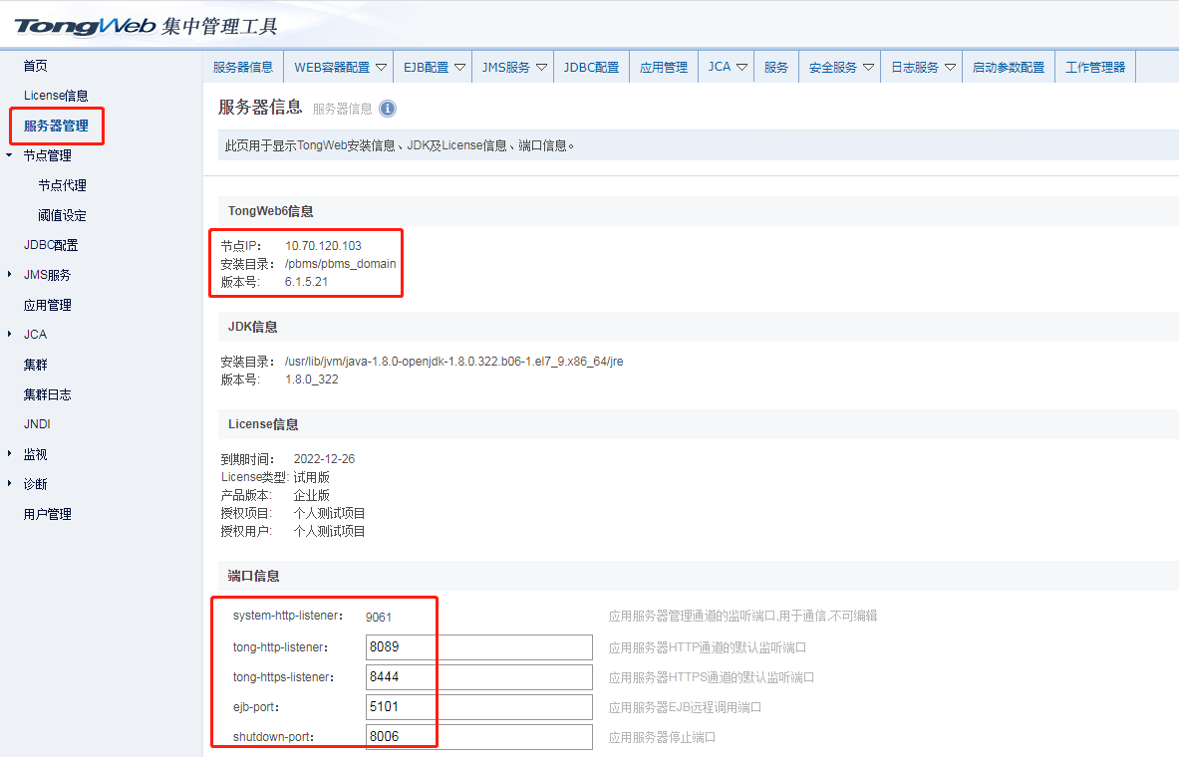Open the JDBC配置 top tab
1179x757 pixels.
pyautogui.click(x=592, y=67)
